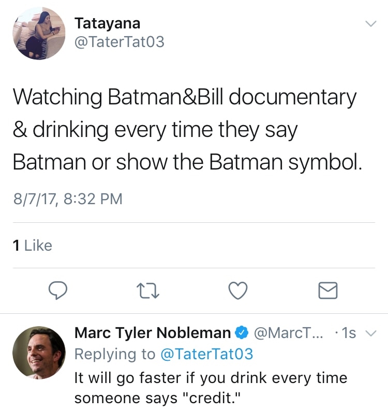Open the Tatayana display name
The width and height of the screenshot is (388, 413).
107,23
